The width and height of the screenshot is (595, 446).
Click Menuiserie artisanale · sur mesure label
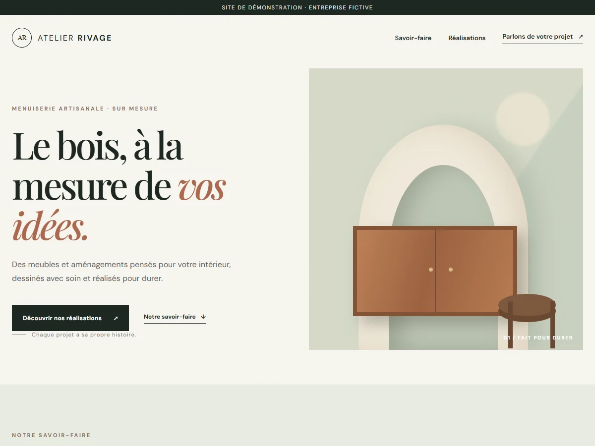85,109
